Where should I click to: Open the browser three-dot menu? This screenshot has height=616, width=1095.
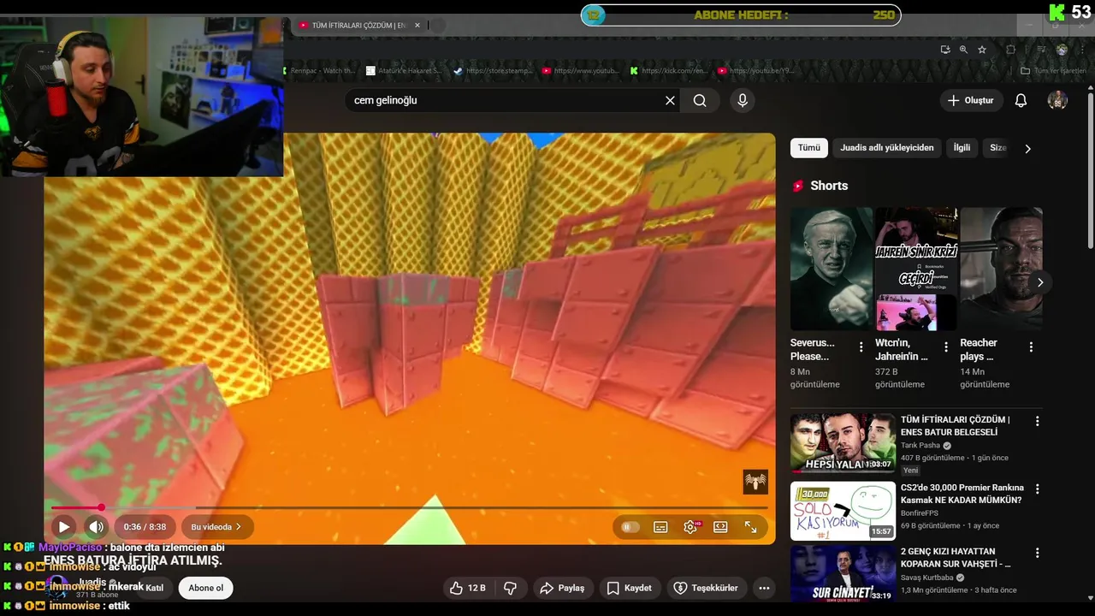click(1083, 50)
